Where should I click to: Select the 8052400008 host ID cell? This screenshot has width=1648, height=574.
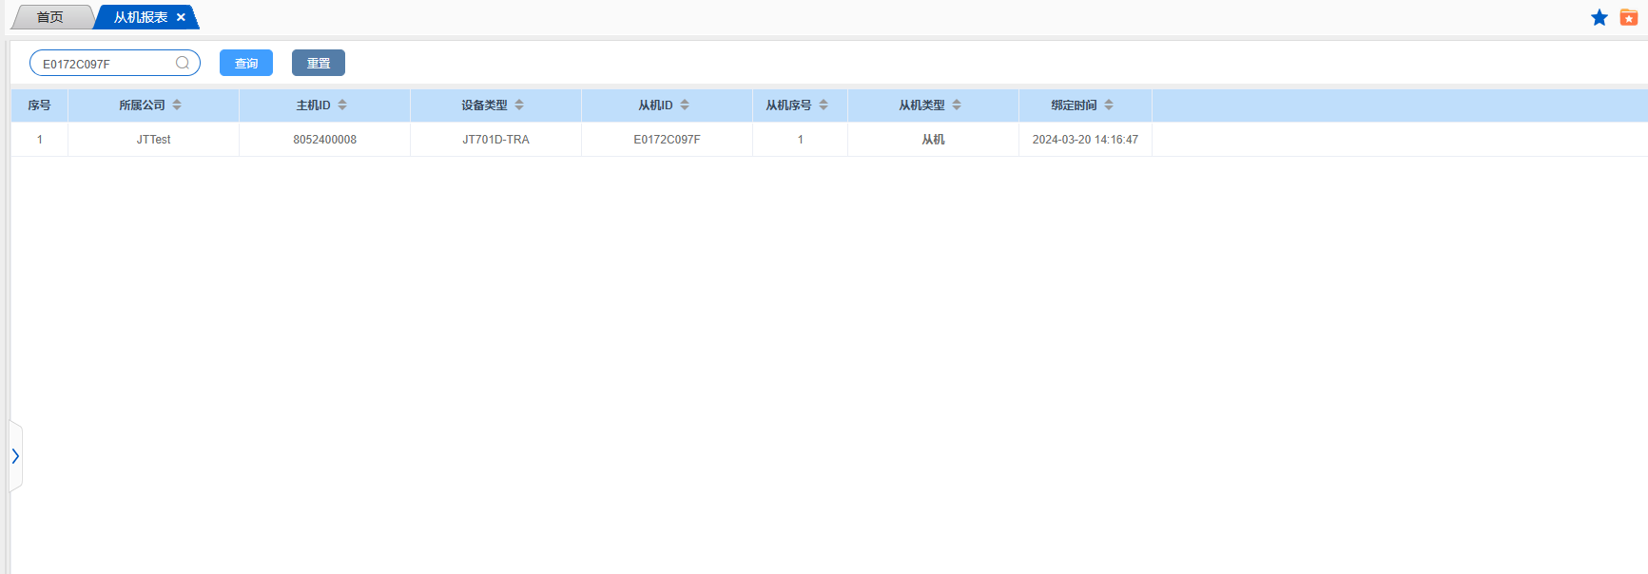tap(324, 140)
